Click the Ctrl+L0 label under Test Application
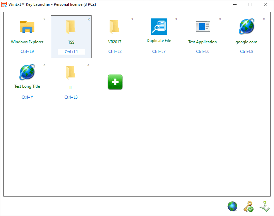The width and height of the screenshot is (274, 216). point(203,51)
